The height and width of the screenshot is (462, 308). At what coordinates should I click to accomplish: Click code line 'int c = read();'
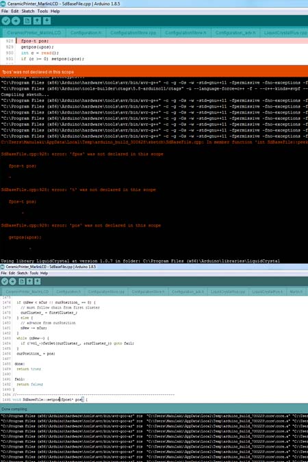pyautogui.click(x=40, y=53)
